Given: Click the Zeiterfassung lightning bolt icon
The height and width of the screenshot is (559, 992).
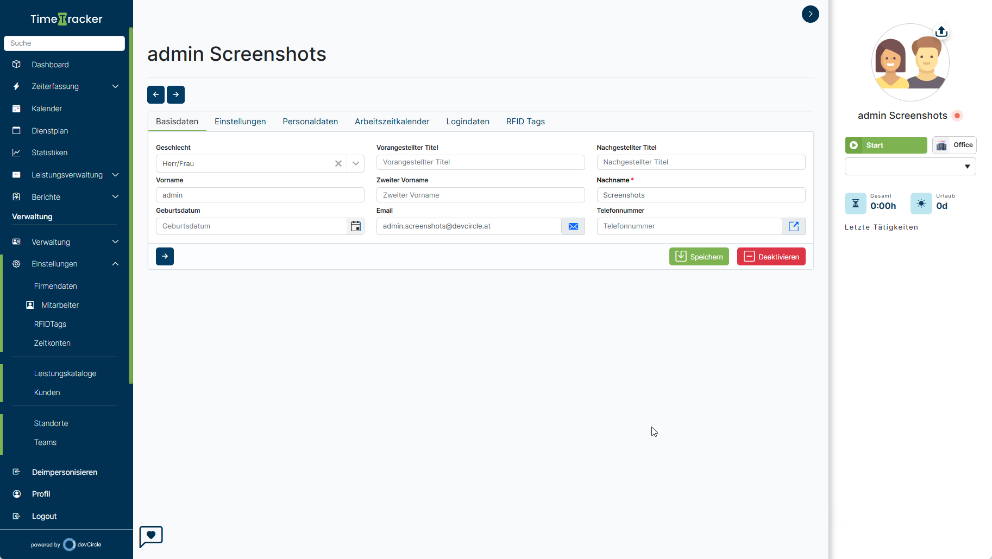Looking at the screenshot, I should point(16,86).
